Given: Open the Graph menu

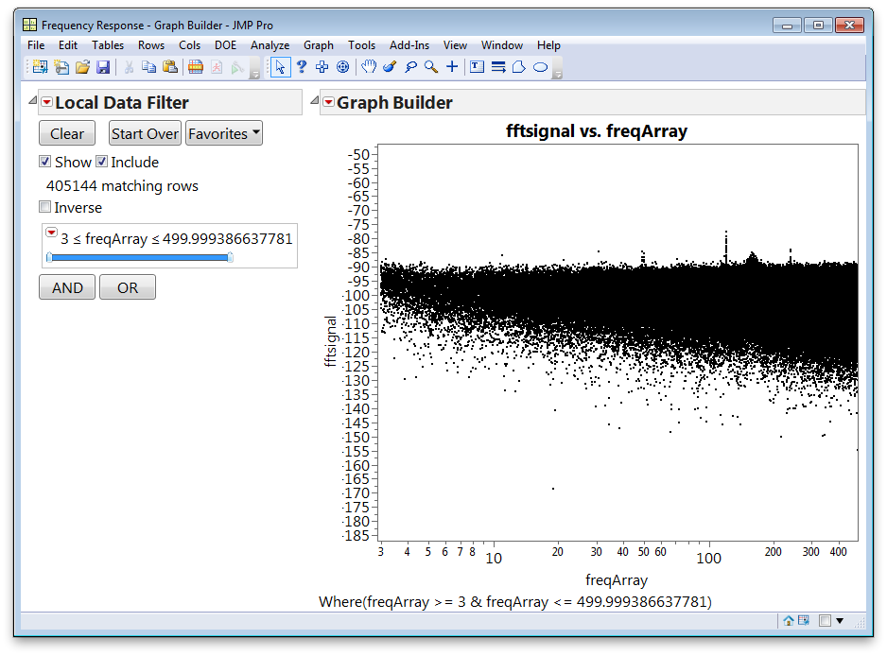Looking at the screenshot, I should [x=318, y=44].
